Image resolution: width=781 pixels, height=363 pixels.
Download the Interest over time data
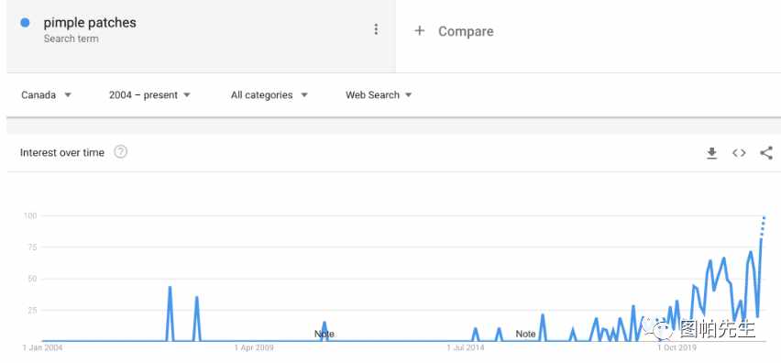point(711,153)
